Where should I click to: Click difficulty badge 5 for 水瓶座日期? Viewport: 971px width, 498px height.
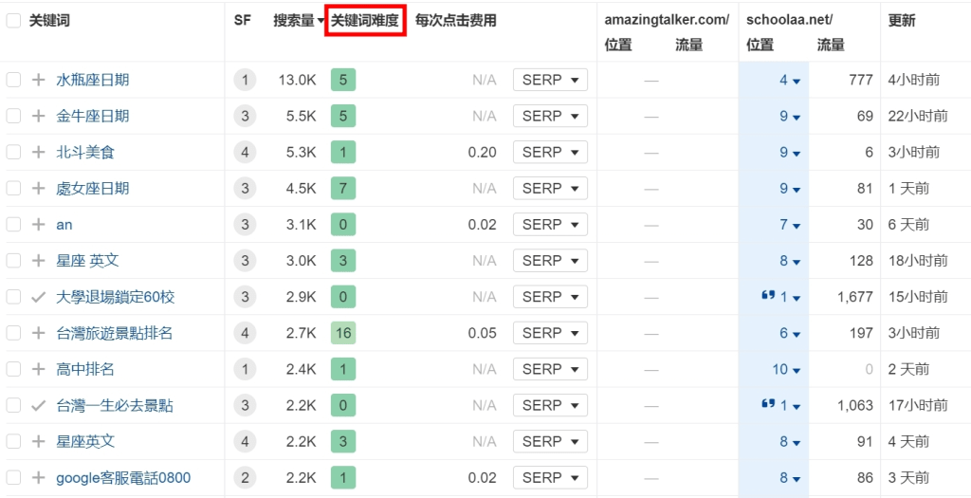[x=343, y=80]
